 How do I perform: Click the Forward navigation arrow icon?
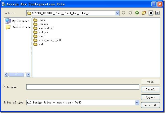(x=130, y=13)
